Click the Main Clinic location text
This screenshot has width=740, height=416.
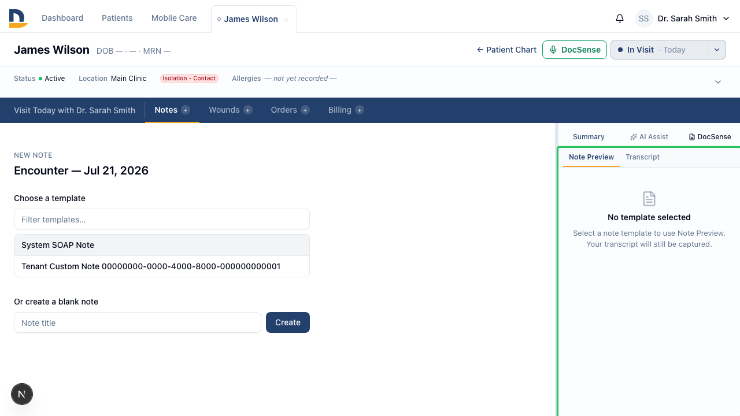[x=129, y=79]
